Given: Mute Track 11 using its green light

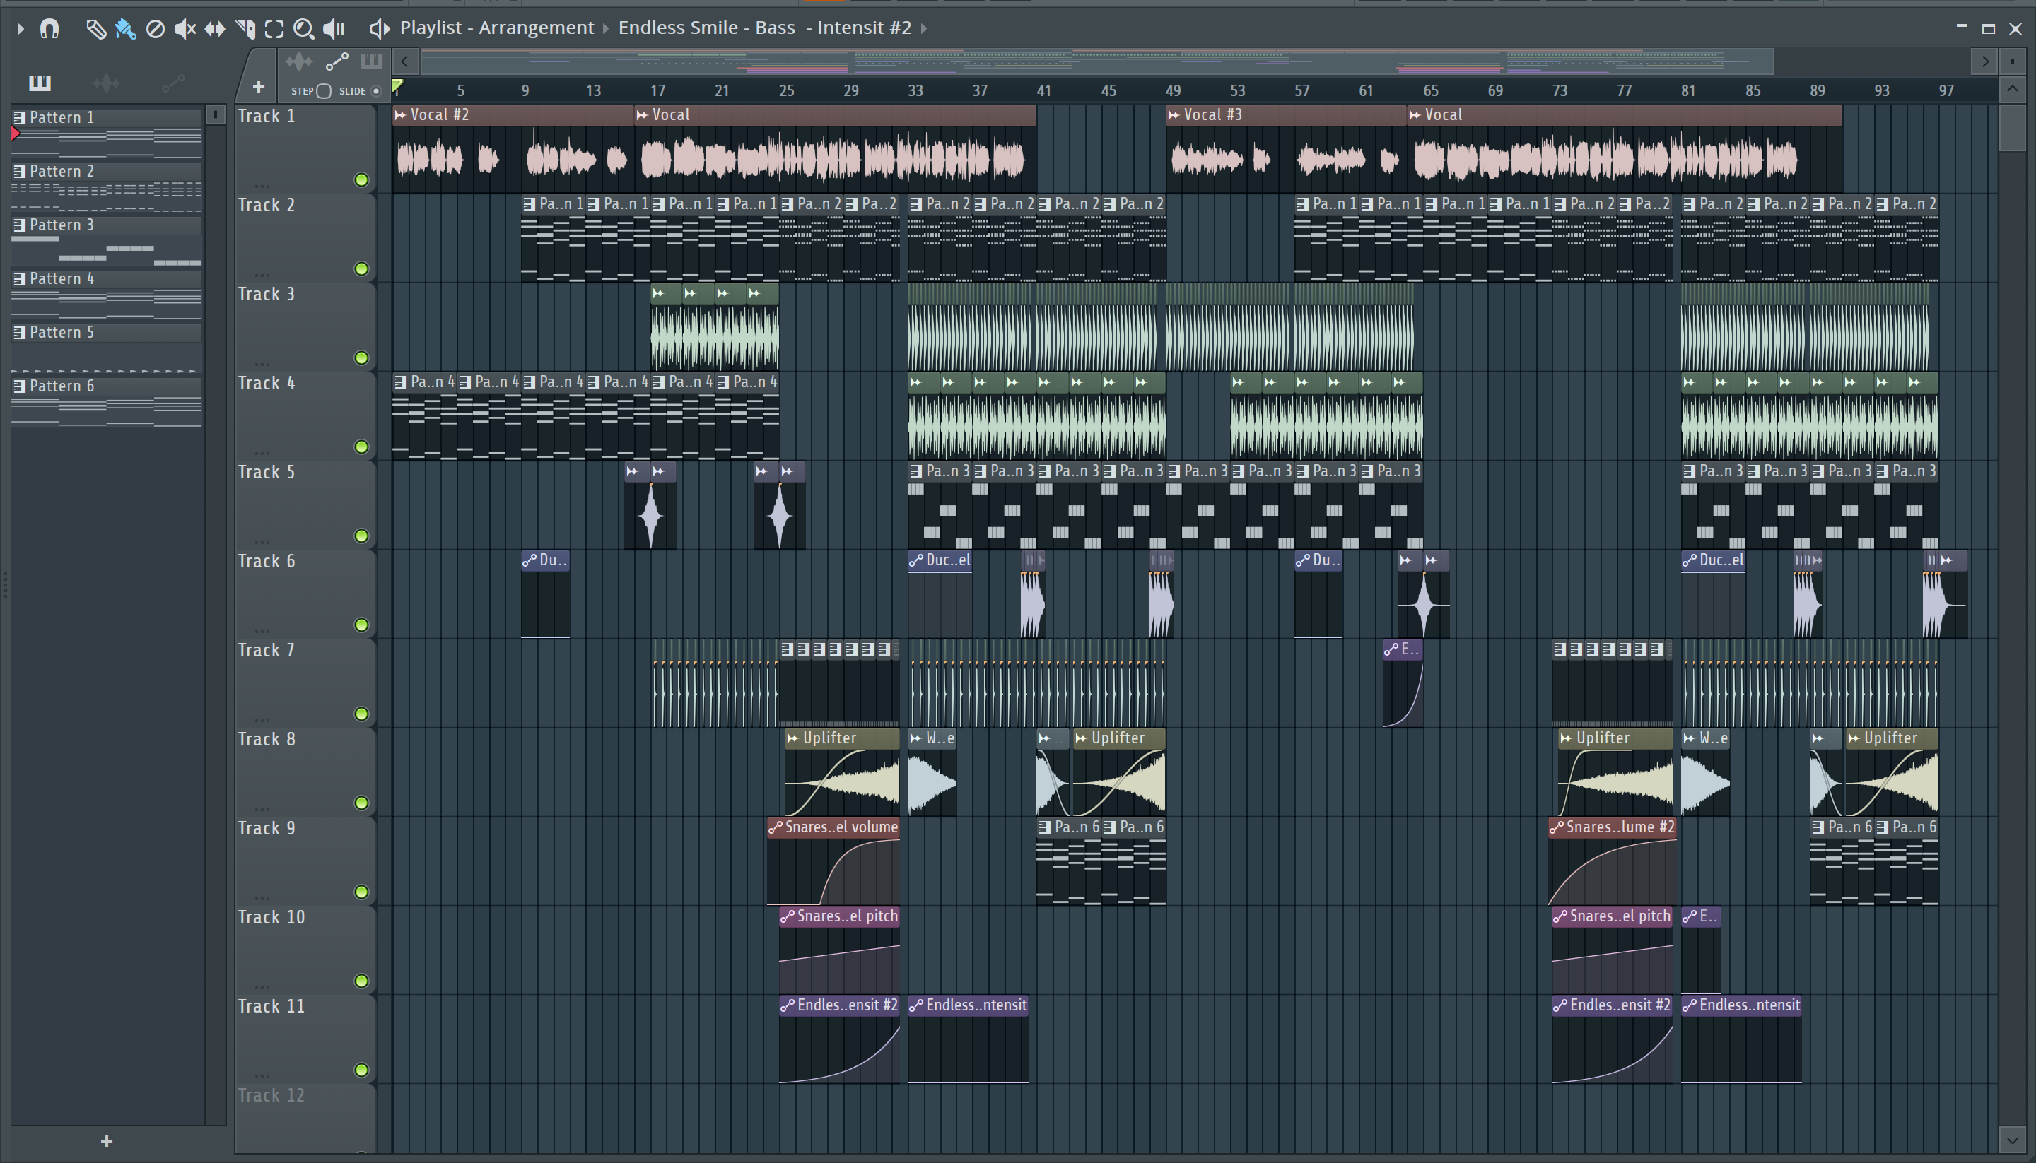Looking at the screenshot, I should (362, 1070).
